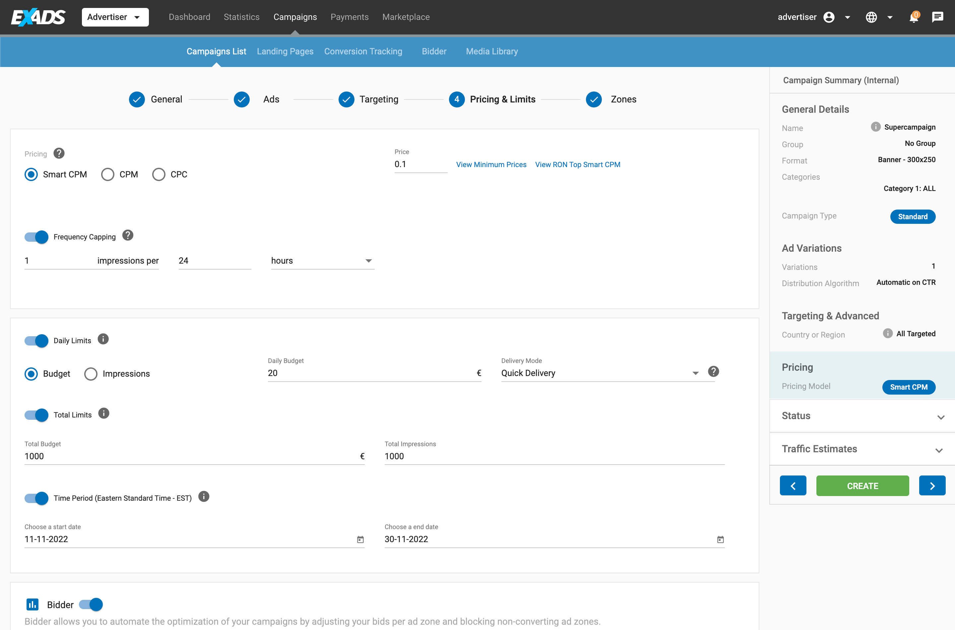Open the hours unit dropdown
Viewport: 955px width, 630px height.
pos(323,261)
